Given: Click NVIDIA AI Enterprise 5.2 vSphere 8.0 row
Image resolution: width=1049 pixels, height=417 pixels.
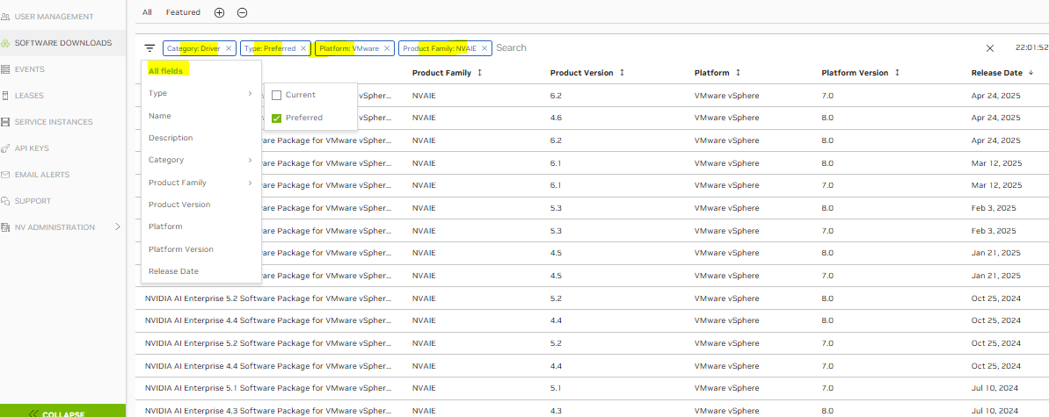Looking at the screenshot, I should coord(592,298).
